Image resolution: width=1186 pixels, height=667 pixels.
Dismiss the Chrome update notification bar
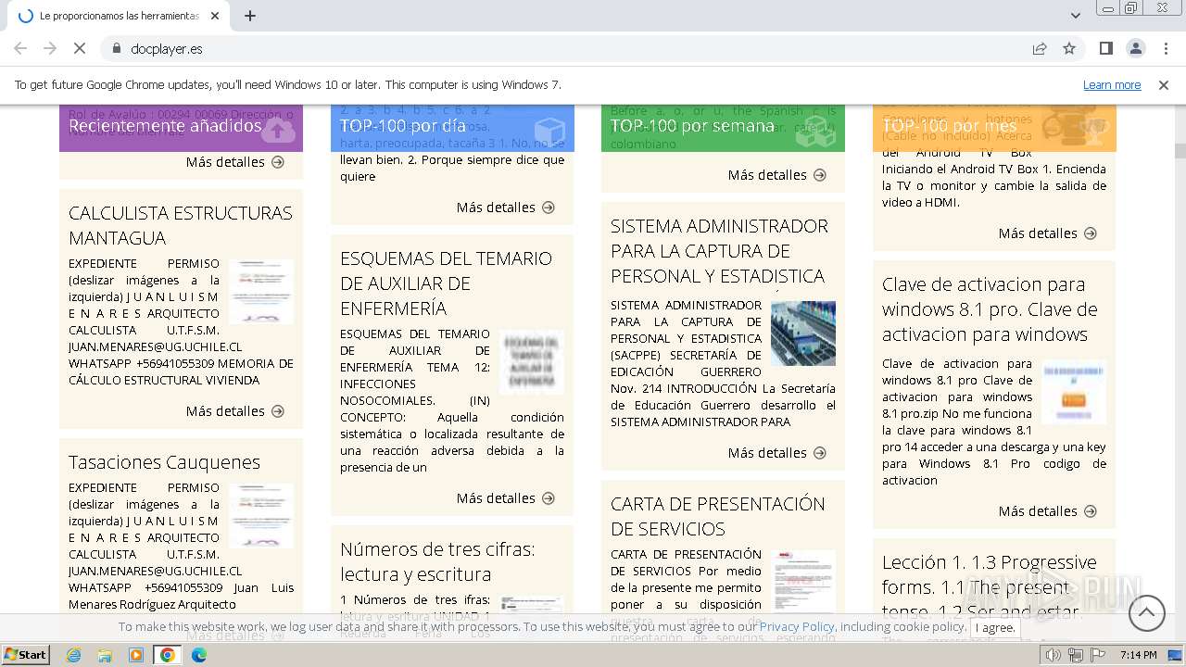tap(1164, 84)
